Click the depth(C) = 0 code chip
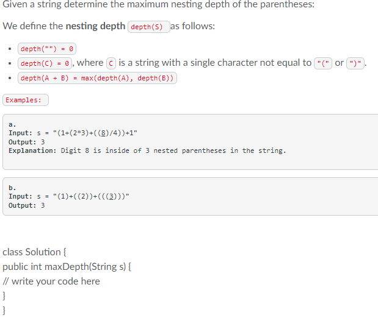The image size is (378, 318). (45, 63)
